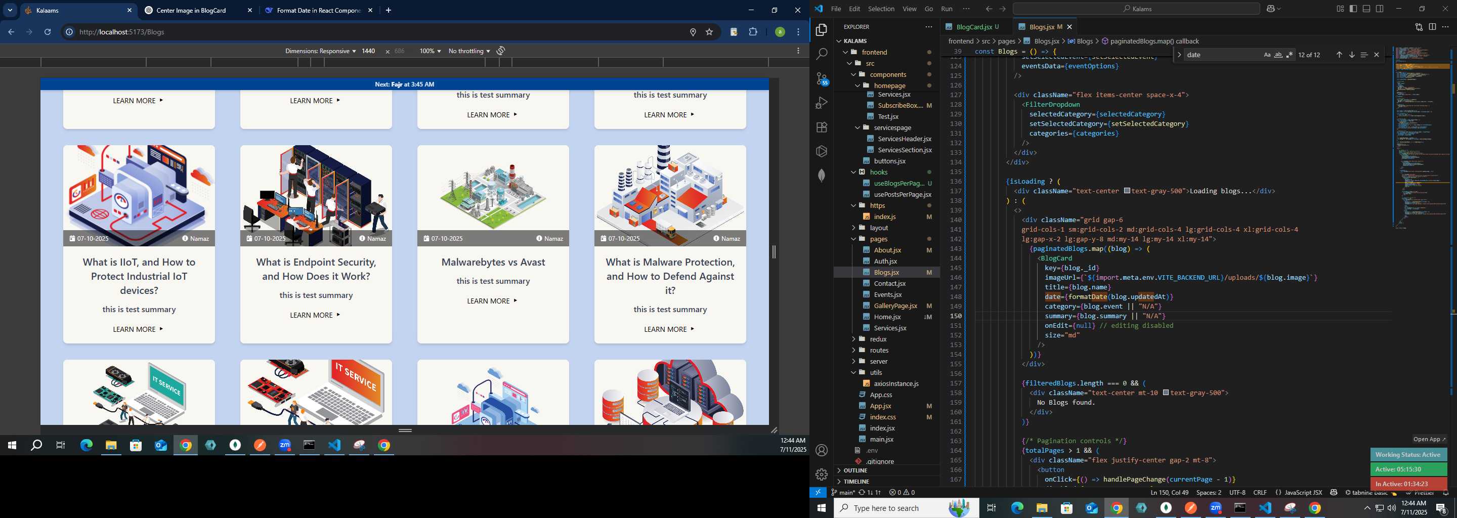The height and width of the screenshot is (518, 1457).
Task: Expand the OUTLINE section
Action: pyautogui.click(x=887, y=470)
